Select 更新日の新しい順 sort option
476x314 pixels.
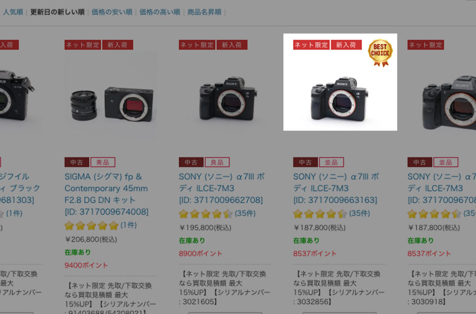point(57,12)
